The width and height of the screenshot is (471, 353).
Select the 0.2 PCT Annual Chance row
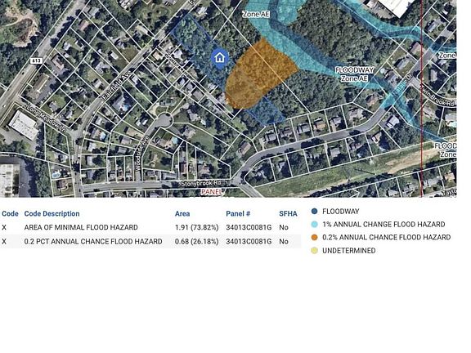(x=150, y=241)
